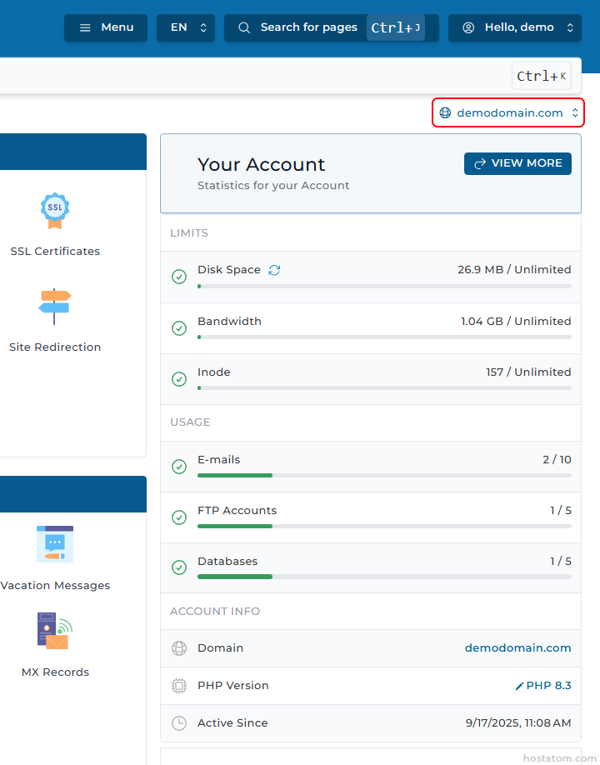Open the Site Redirection signpost icon
The height and width of the screenshot is (765, 600).
[55, 307]
